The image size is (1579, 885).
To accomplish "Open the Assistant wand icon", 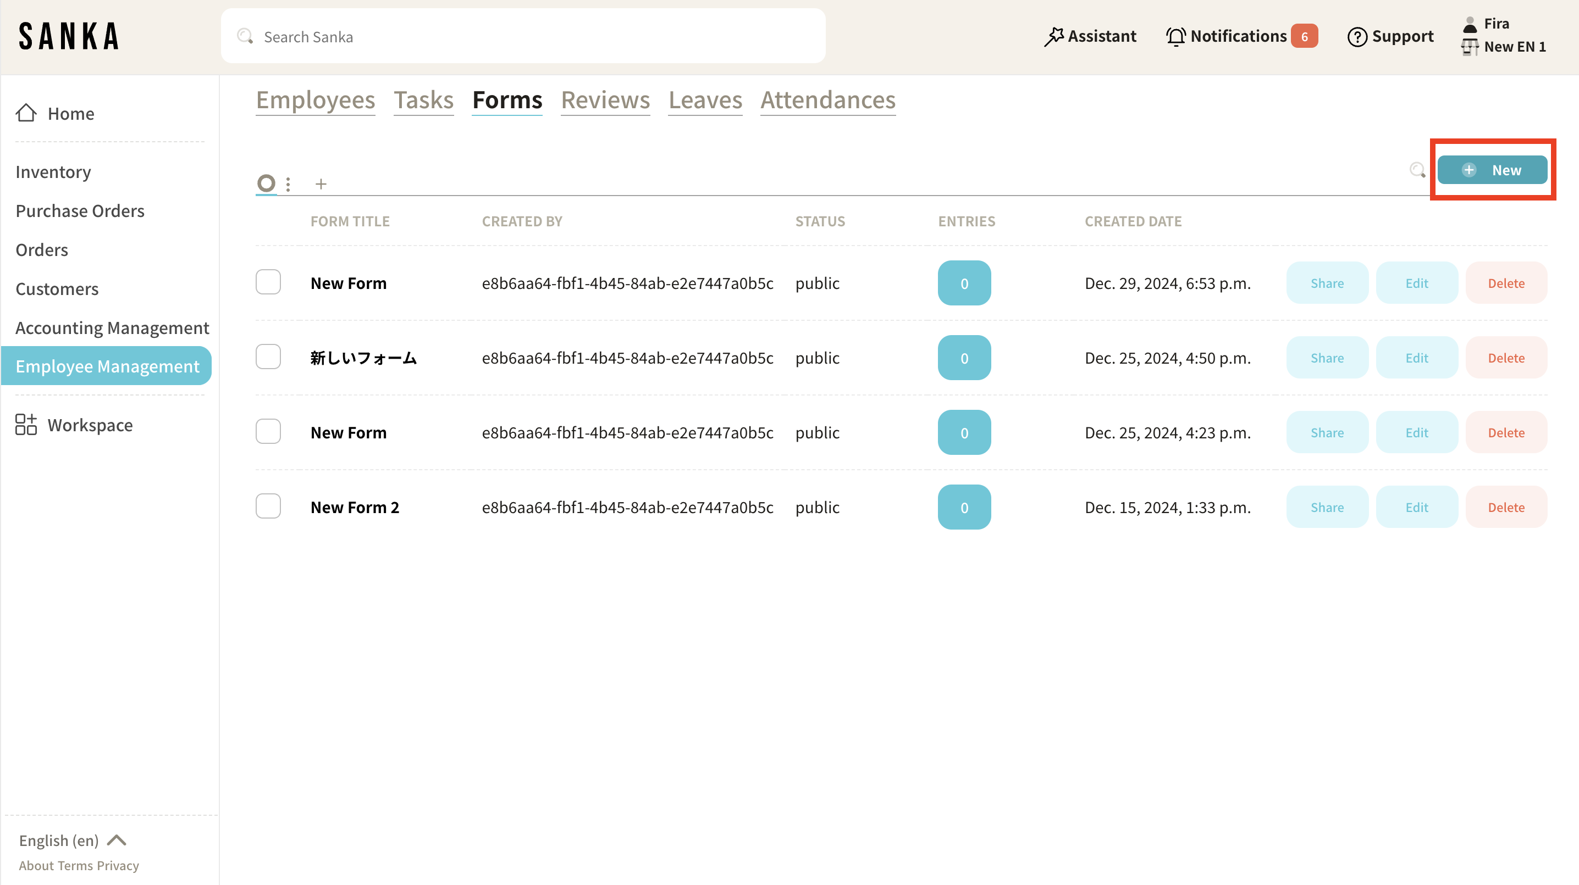I will [x=1054, y=37].
